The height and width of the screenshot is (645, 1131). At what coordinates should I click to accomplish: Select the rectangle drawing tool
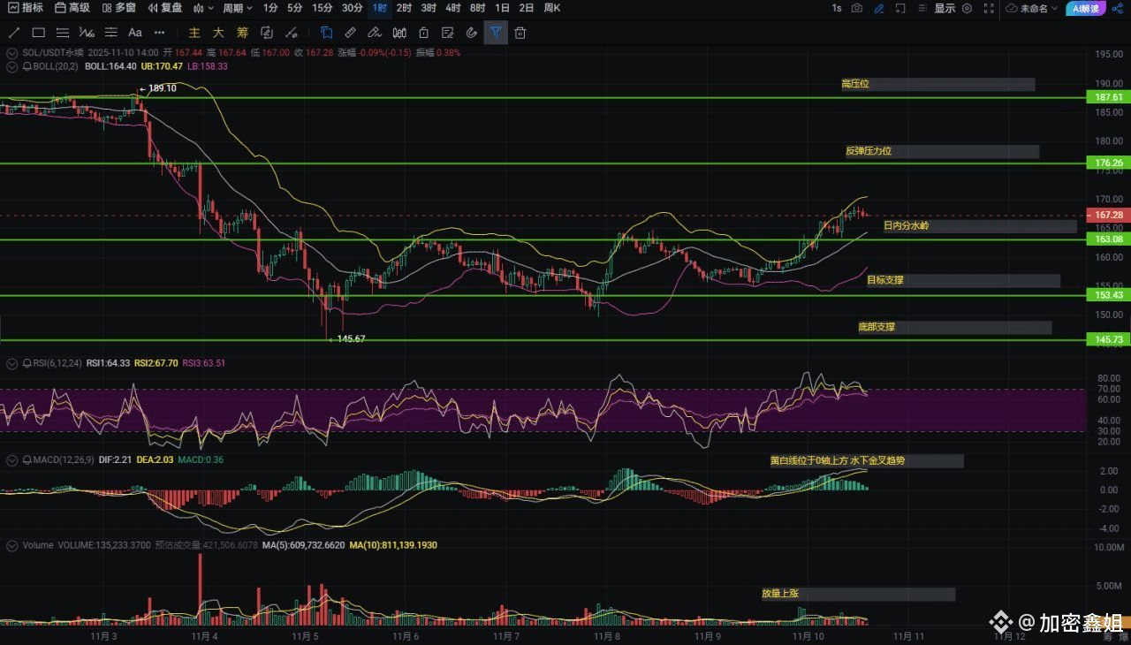coord(38,33)
